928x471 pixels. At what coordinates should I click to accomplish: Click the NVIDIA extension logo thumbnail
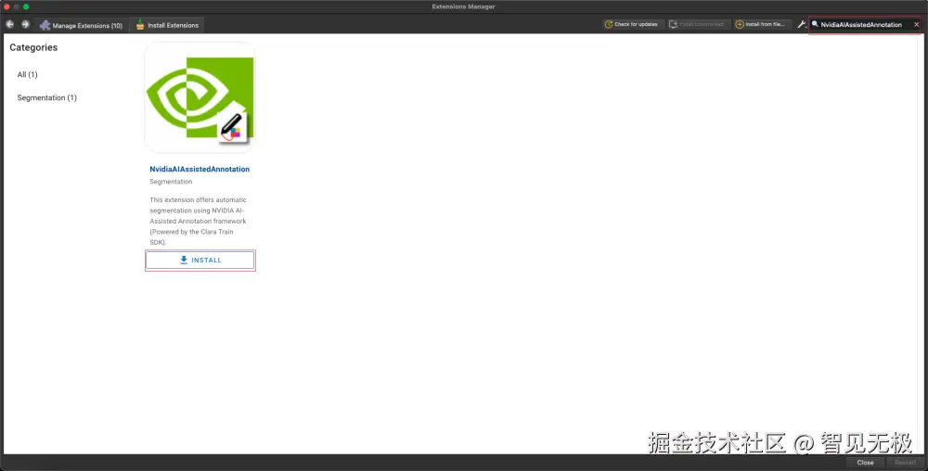[x=200, y=97]
